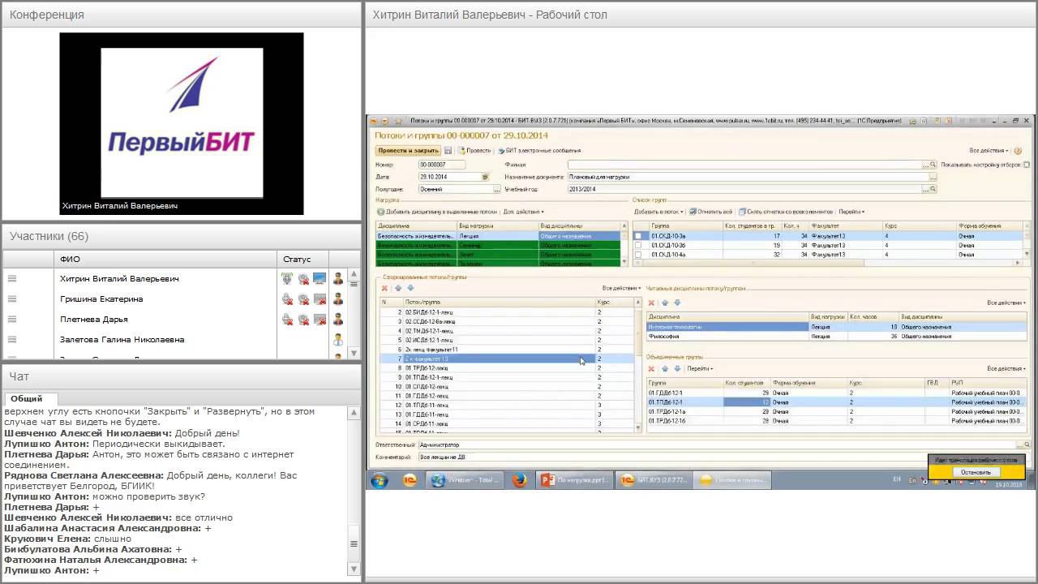This screenshot has height=584, width=1038.
Task: Move row down in Объединенные группы panel
Action: (x=676, y=369)
